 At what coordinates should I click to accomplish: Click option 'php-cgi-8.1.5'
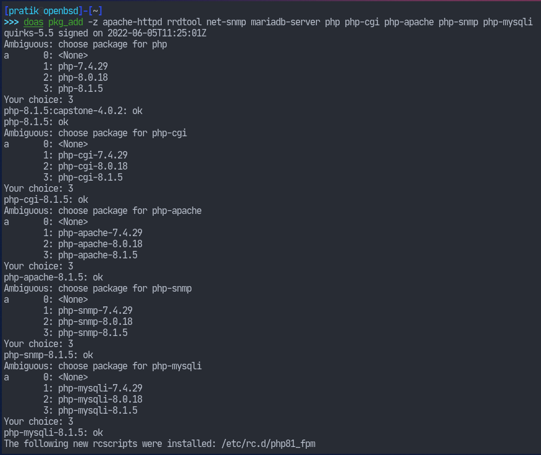[x=90, y=178]
